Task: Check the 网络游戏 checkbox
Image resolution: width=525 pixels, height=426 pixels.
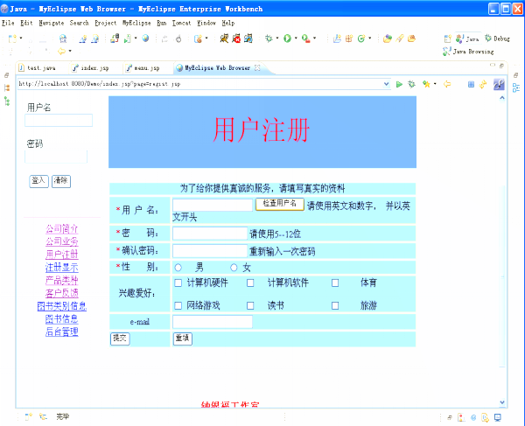Action: (178, 305)
